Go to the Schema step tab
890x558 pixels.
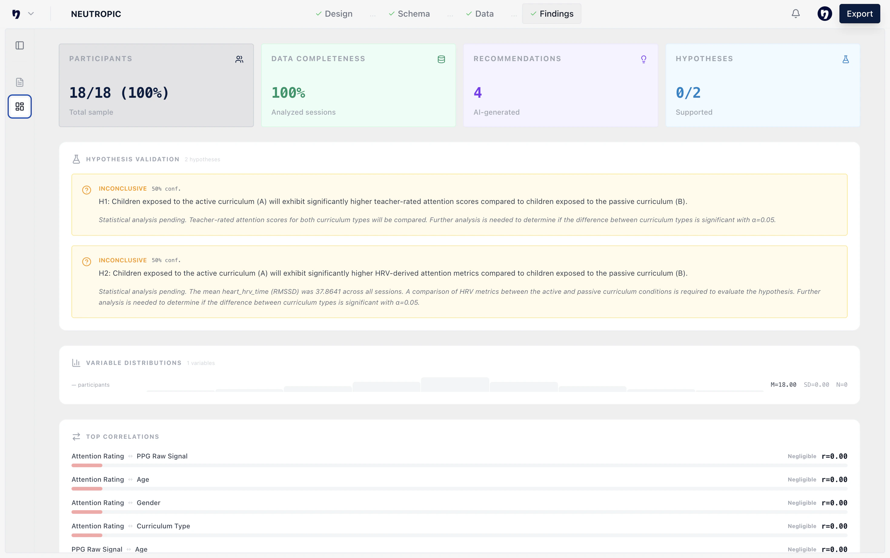pos(409,14)
